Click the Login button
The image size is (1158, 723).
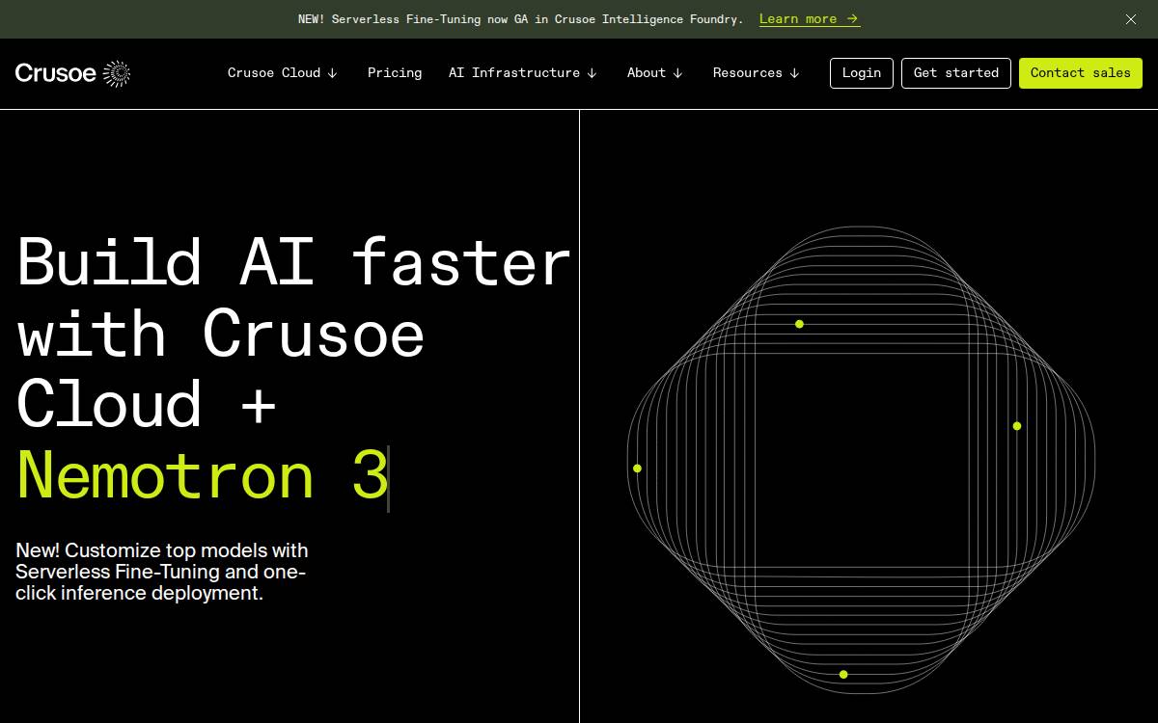pos(862,73)
